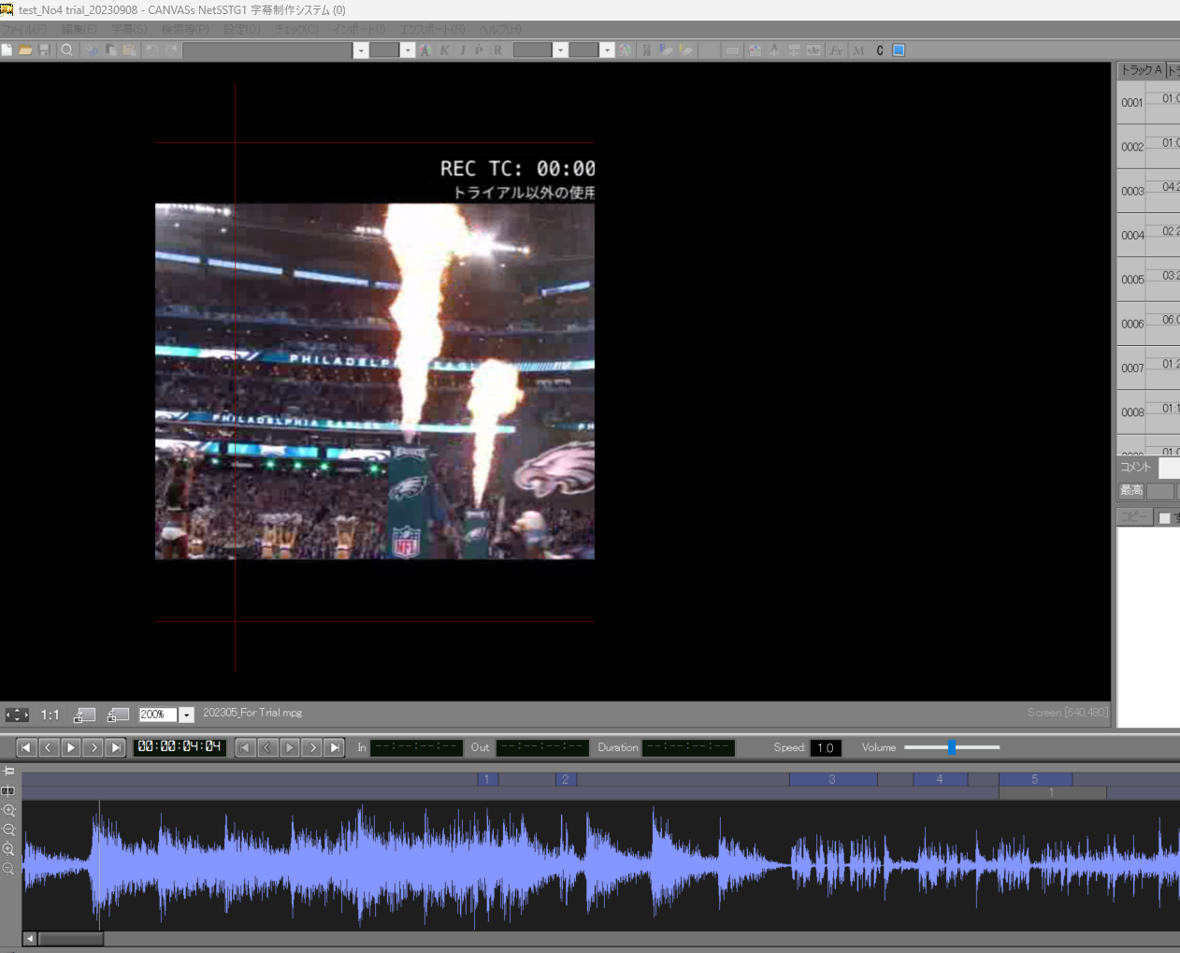Open the インポート(I) menu
This screenshot has height=953, width=1180.
pos(359,30)
